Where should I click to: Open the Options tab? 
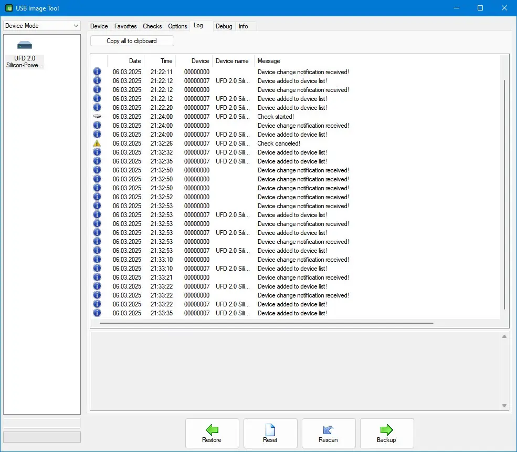177,26
